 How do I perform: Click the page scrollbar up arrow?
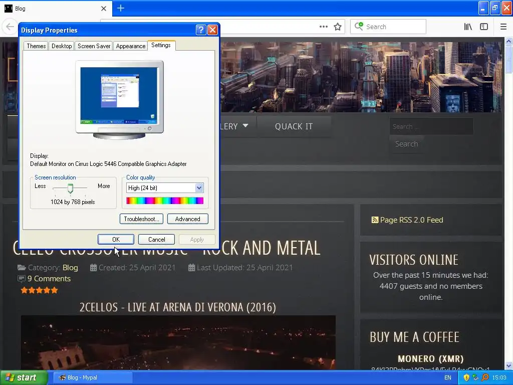(508, 41)
